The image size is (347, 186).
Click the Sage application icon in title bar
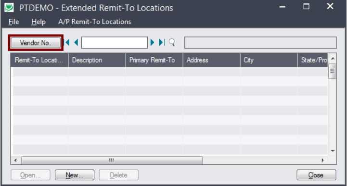pyautogui.click(x=9, y=8)
